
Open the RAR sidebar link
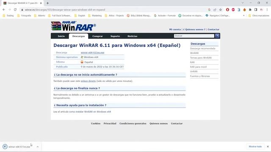192,62
